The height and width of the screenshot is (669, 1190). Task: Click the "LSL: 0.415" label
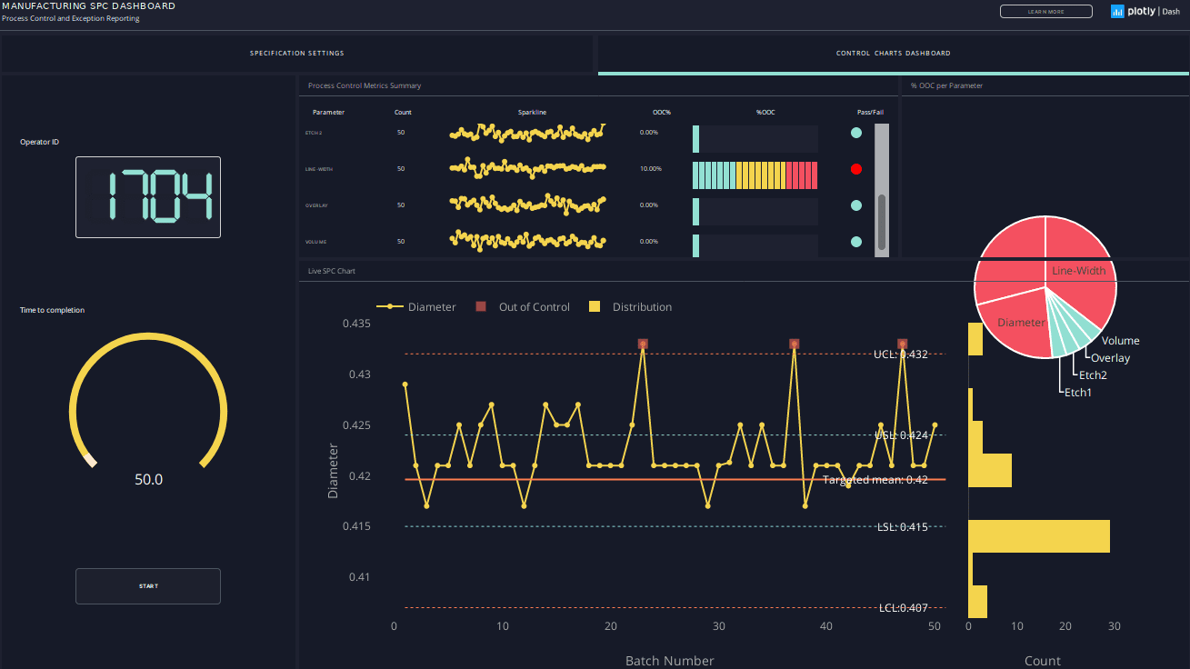tap(903, 526)
